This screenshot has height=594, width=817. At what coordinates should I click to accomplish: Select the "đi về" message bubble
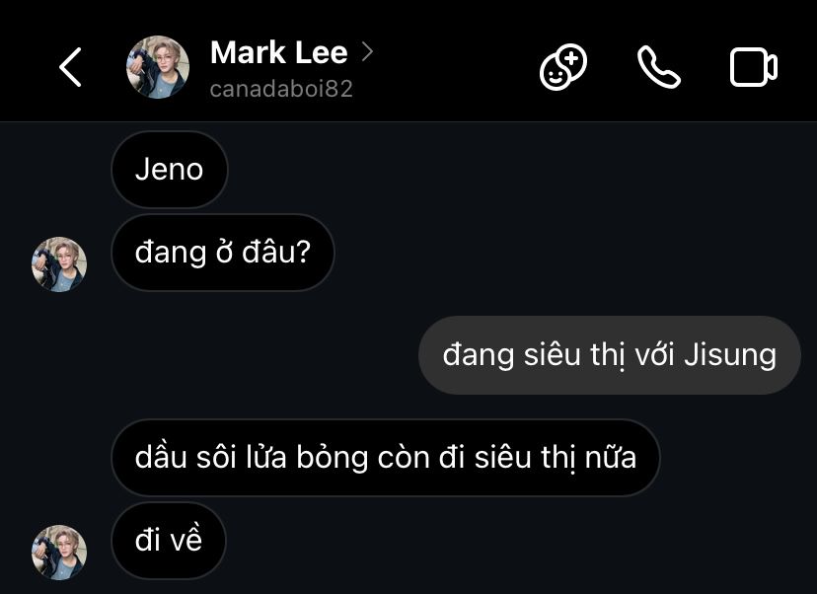coord(169,541)
